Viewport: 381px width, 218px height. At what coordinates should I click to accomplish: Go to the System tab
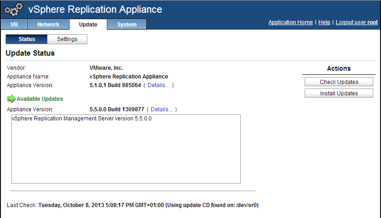127,25
